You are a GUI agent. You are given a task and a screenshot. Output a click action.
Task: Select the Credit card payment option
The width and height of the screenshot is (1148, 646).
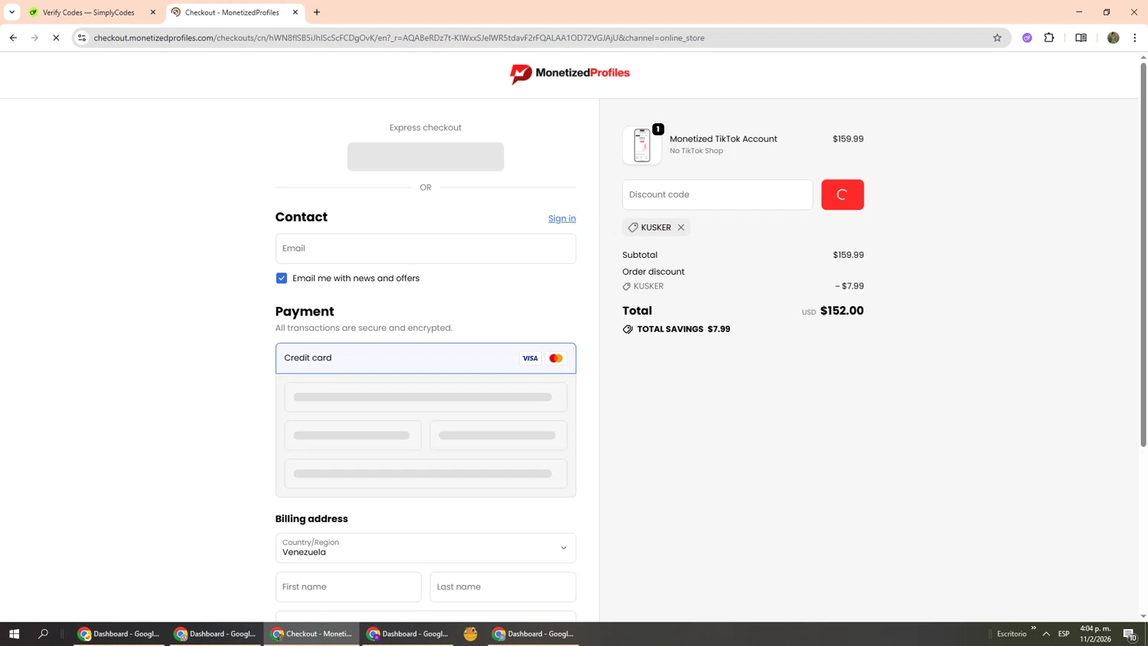click(x=426, y=358)
